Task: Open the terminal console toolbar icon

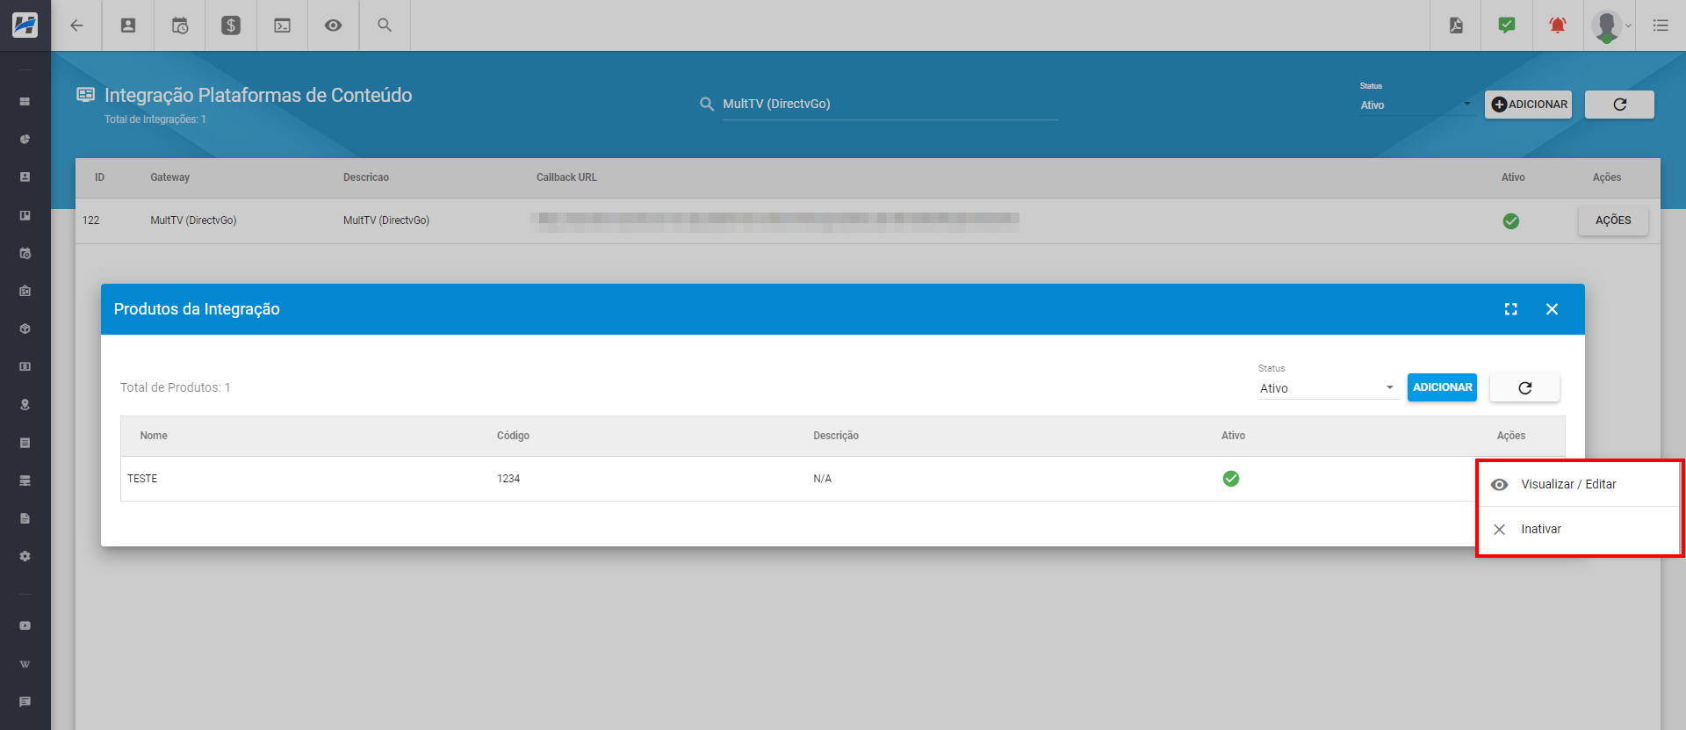Action: click(282, 25)
